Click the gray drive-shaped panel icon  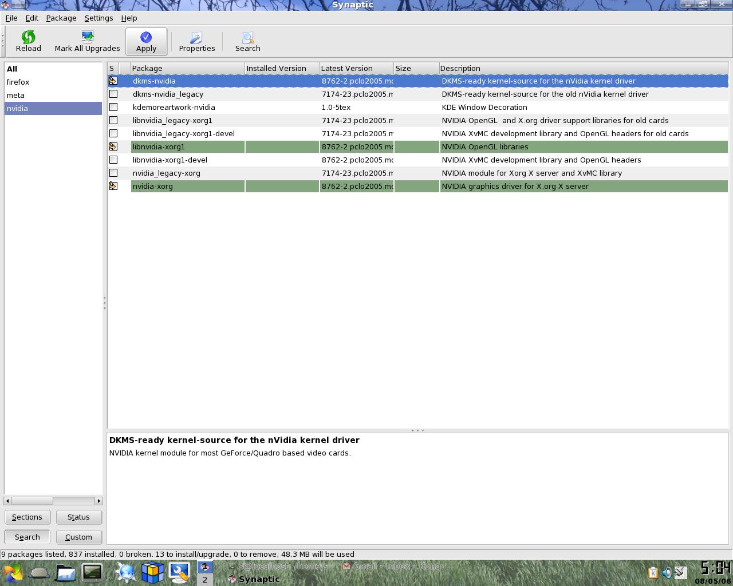[39, 573]
